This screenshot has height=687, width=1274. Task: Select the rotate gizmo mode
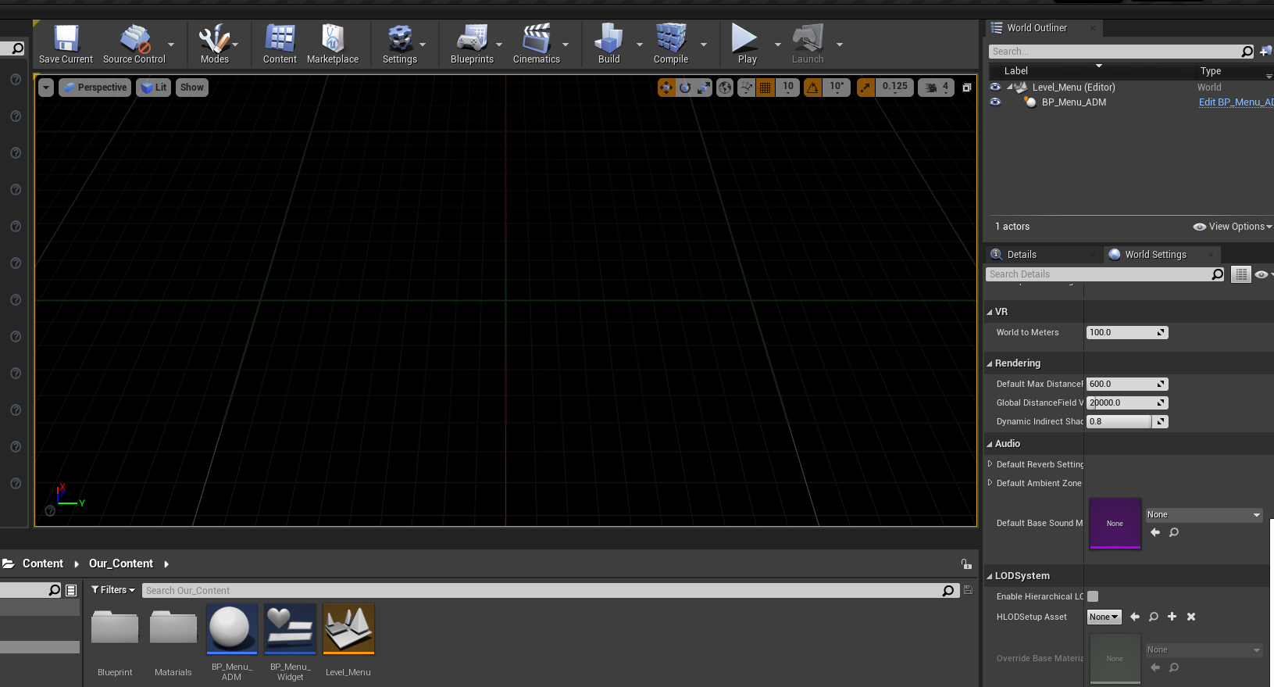[x=685, y=88]
